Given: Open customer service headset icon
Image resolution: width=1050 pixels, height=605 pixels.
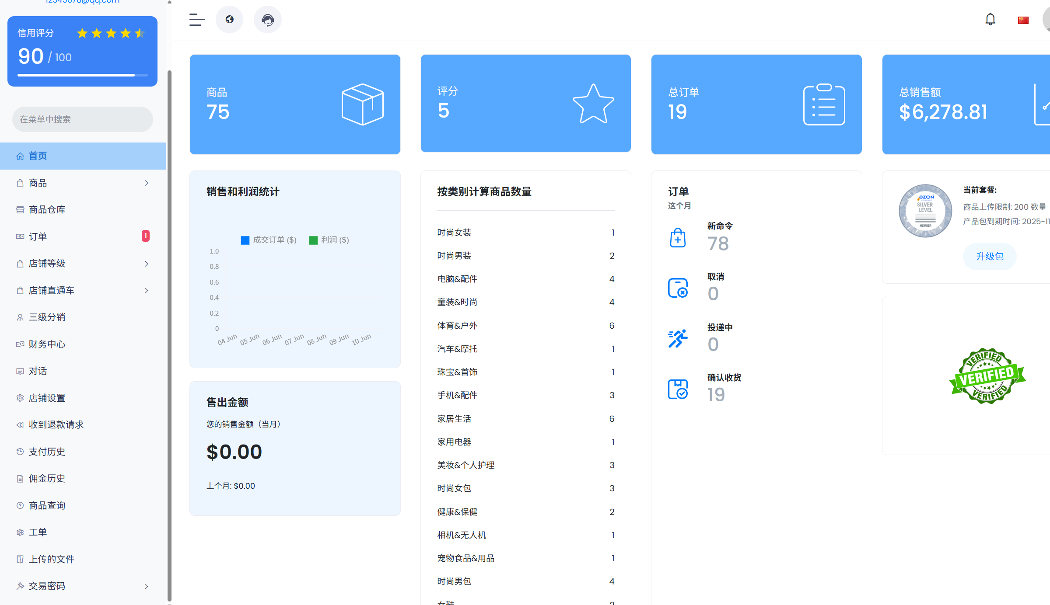Looking at the screenshot, I should click(x=268, y=20).
